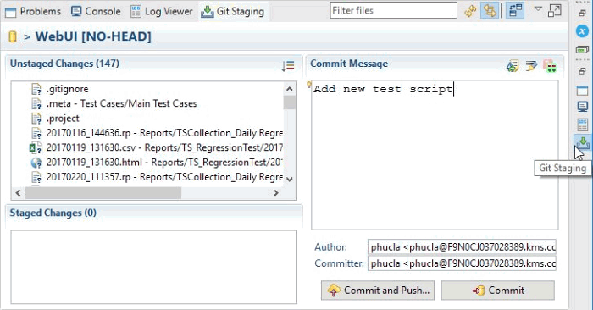Viewport: 593px width, 310px height.
Task: Toggle Amend previous commit icon
Action: (513, 66)
